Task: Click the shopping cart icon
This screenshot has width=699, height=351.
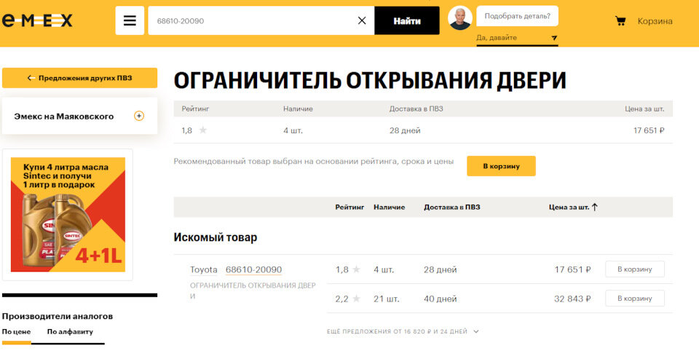Action: point(620,21)
